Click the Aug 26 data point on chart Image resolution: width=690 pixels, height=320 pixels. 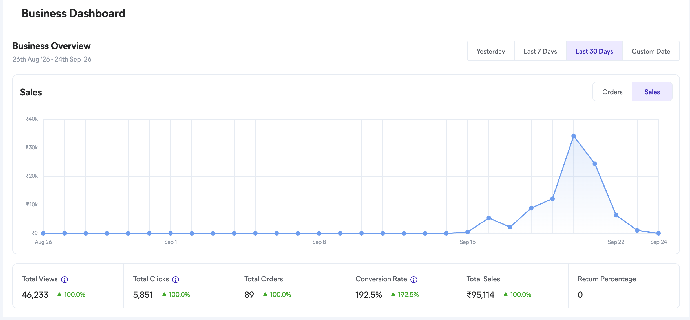coord(43,233)
